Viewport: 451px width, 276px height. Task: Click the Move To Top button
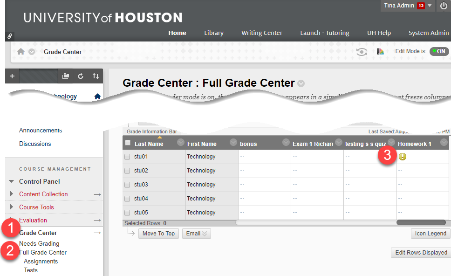[158, 234]
